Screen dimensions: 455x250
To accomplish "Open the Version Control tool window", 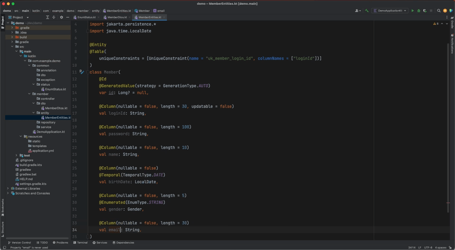I will pos(20,242).
